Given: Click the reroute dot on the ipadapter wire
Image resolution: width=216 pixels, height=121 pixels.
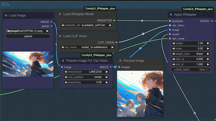Looking at the screenshot, I should click(x=142, y=21).
